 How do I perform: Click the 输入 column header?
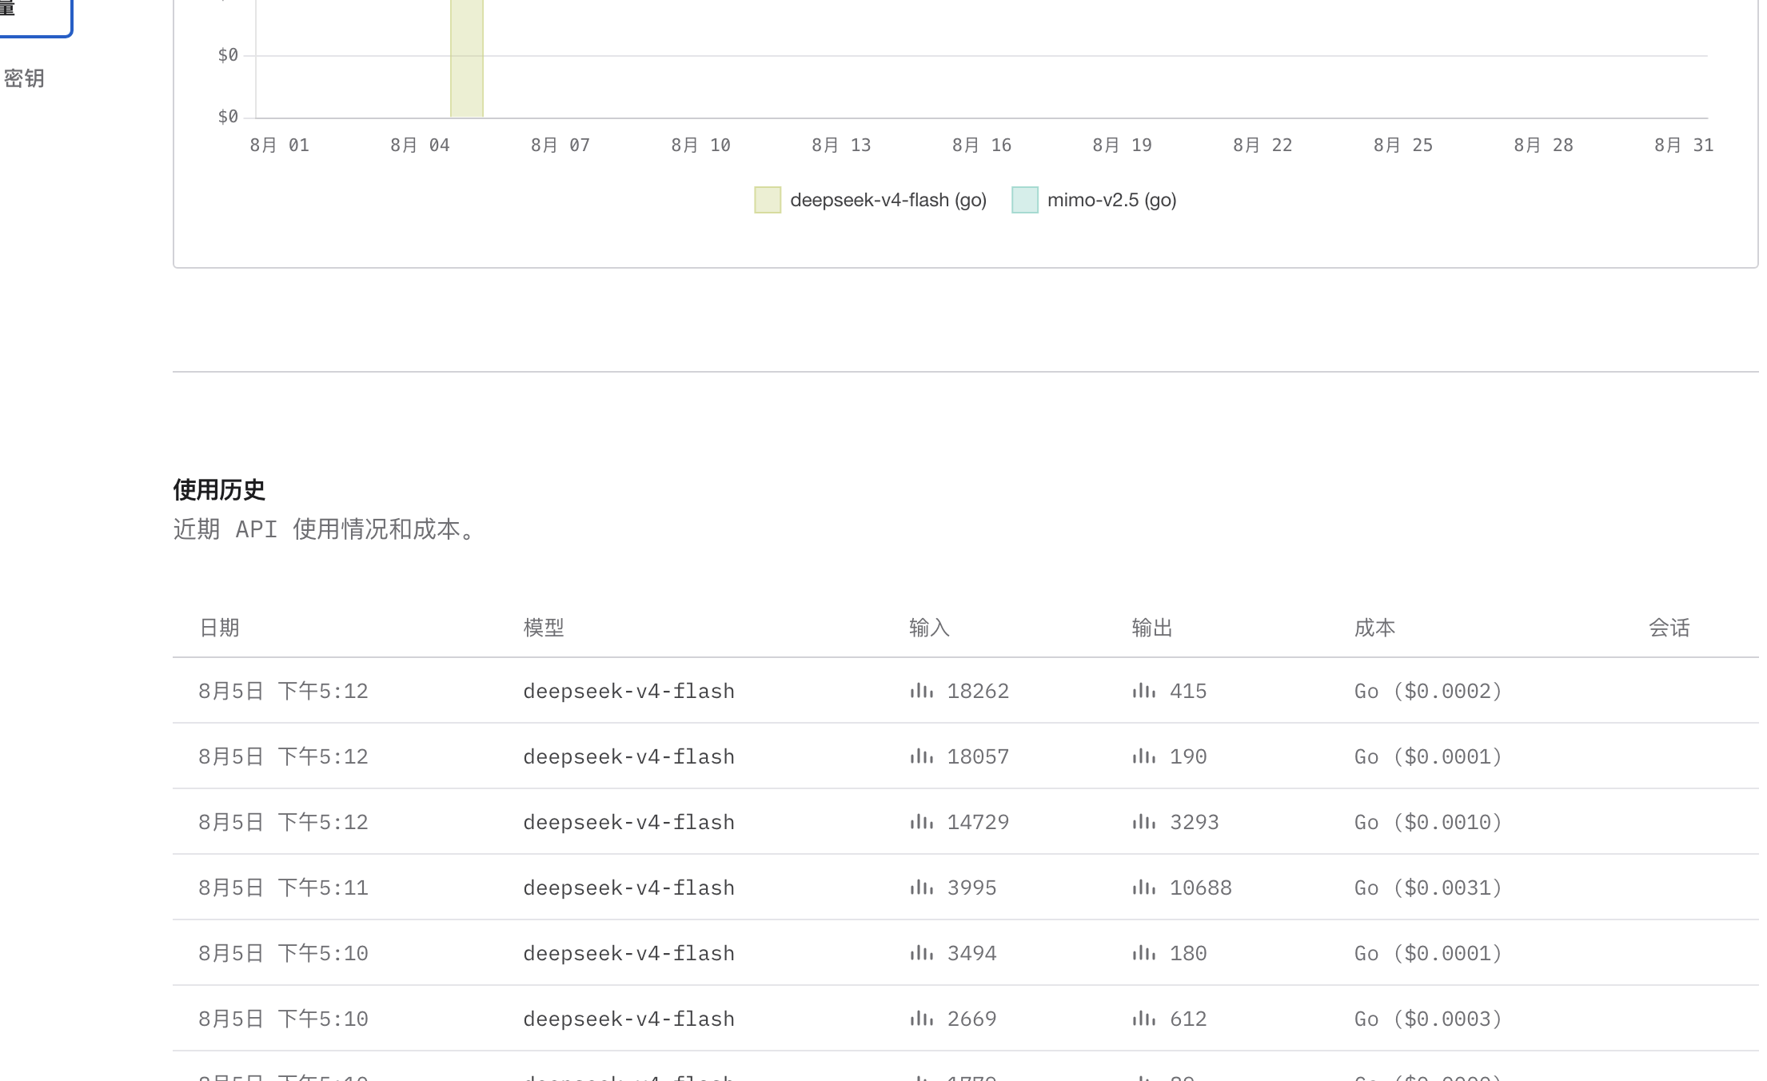pyautogui.click(x=929, y=628)
